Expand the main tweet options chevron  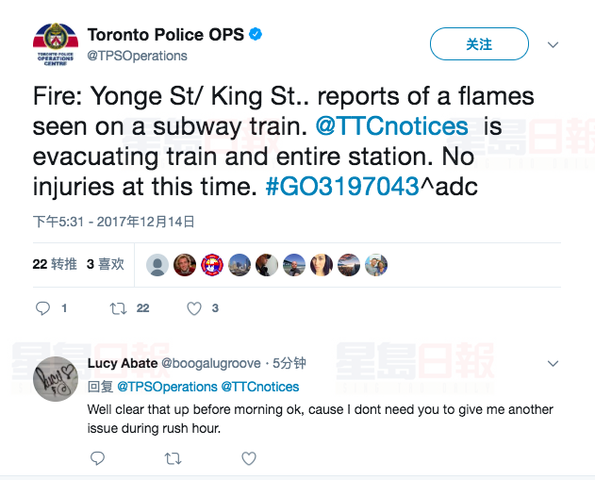click(x=554, y=44)
